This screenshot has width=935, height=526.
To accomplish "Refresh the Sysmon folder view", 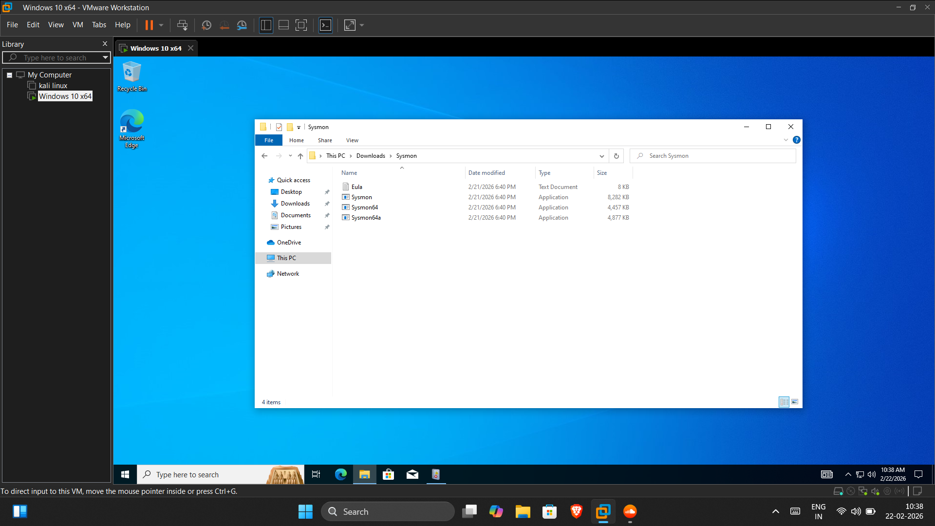I will 617,156.
